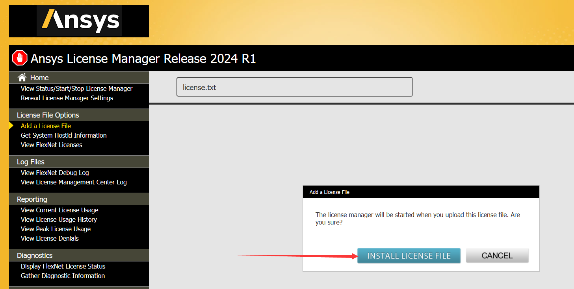Cancel the license file upload dialog
Viewport: 574px width, 289px height.
click(x=497, y=256)
